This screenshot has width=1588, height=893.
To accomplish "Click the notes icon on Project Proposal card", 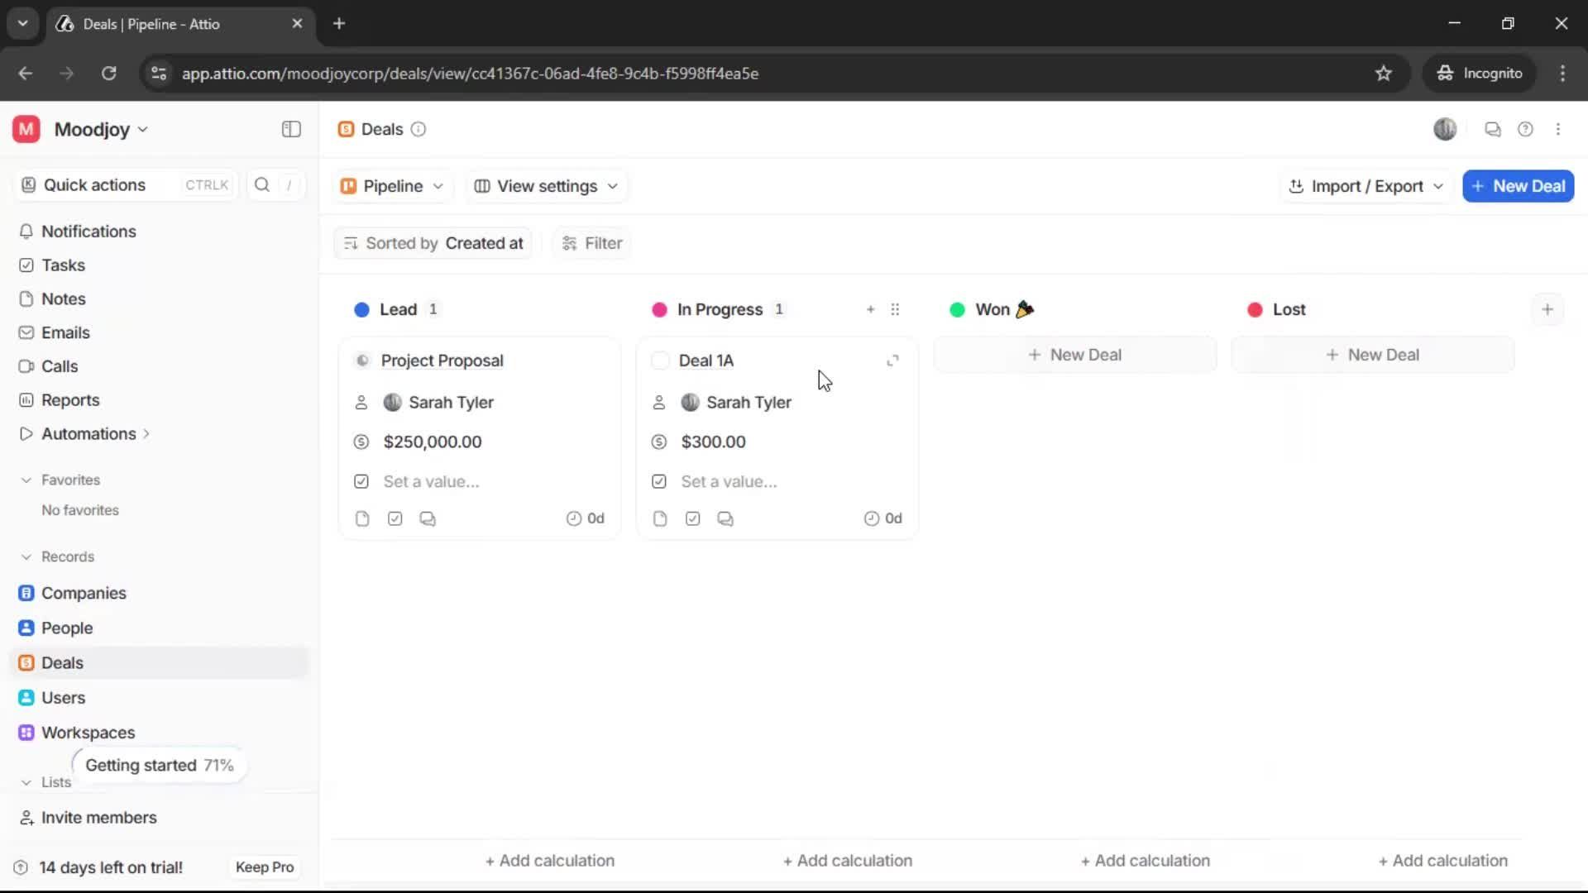I will 362,518.
